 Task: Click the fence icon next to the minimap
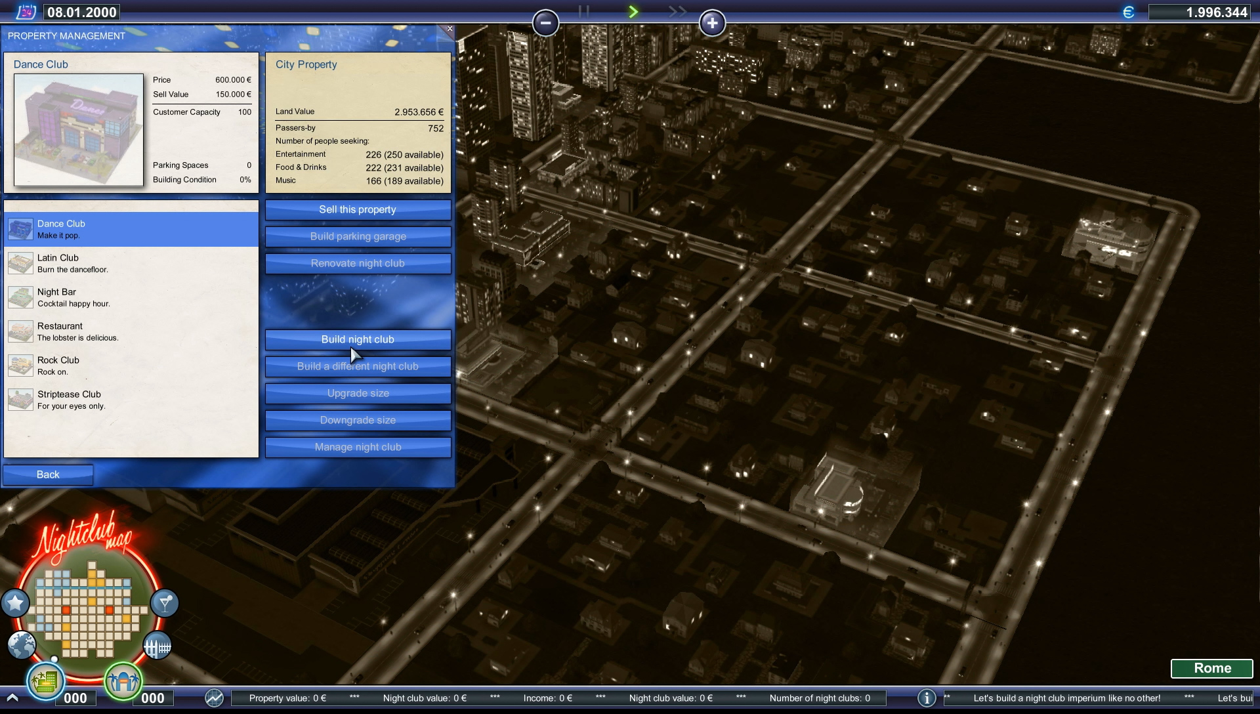157,645
